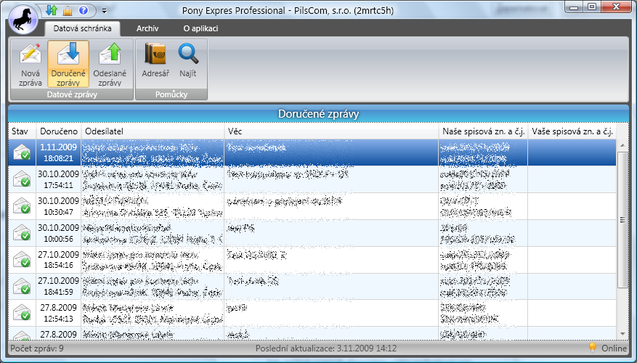The image size is (637, 363).
Task: Select the date cell 30.10.2009 10:30:47
Action: (x=59, y=206)
